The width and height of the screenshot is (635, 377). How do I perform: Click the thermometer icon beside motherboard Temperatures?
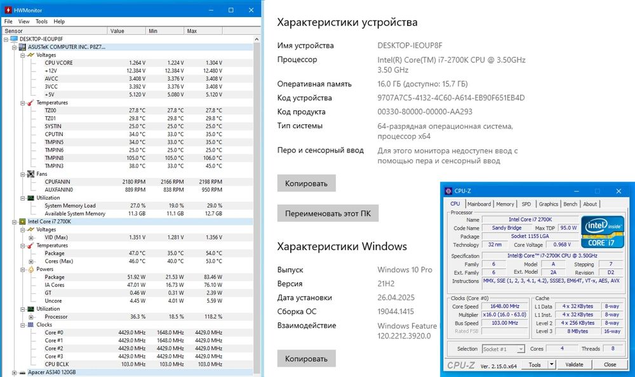[30, 102]
